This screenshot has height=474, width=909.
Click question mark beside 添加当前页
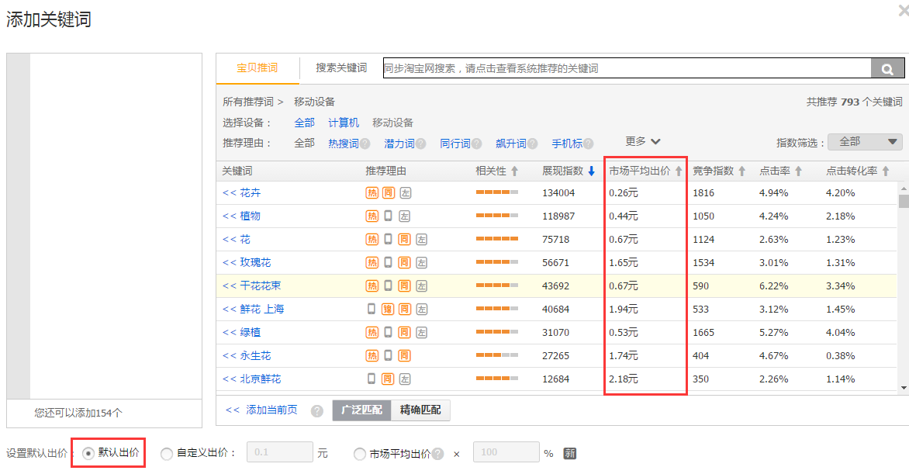pyautogui.click(x=317, y=410)
